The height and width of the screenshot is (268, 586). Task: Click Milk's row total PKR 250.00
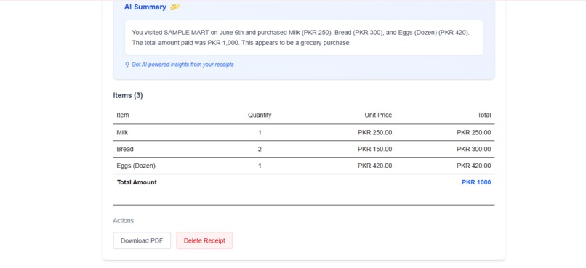coord(474,132)
